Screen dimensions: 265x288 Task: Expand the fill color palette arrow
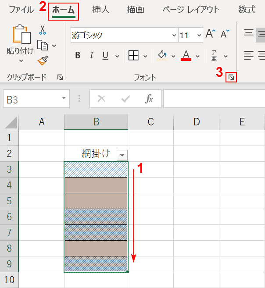(x=173, y=56)
